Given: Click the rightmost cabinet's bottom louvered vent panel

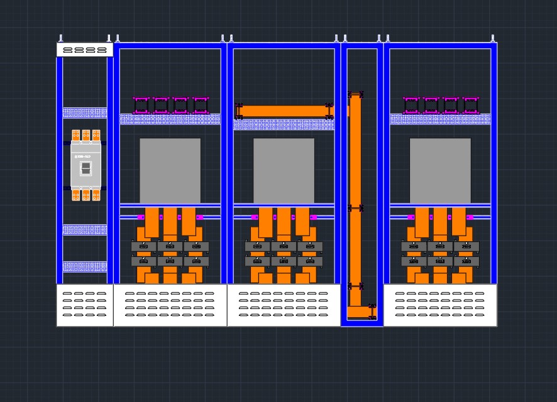Looking at the screenshot, I should [440, 305].
